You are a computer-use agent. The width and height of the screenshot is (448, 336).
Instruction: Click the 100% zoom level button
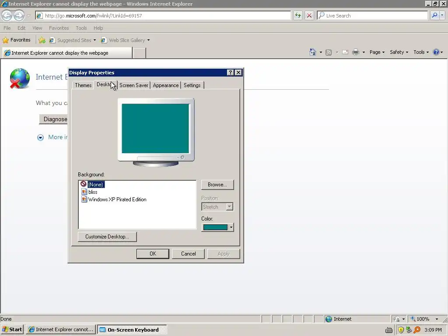pyautogui.click(x=420, y=319)
